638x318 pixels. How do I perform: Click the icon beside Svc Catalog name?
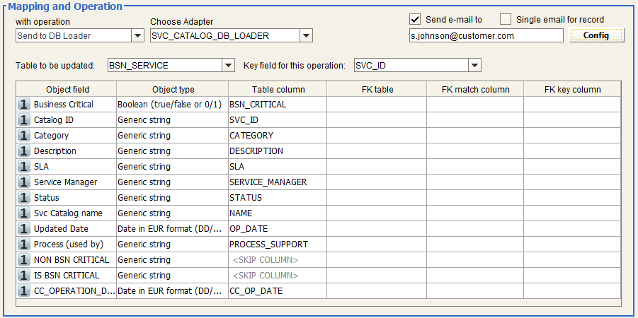point(24,213)
